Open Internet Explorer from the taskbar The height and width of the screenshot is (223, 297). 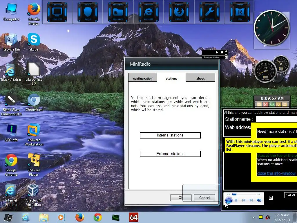26,217
